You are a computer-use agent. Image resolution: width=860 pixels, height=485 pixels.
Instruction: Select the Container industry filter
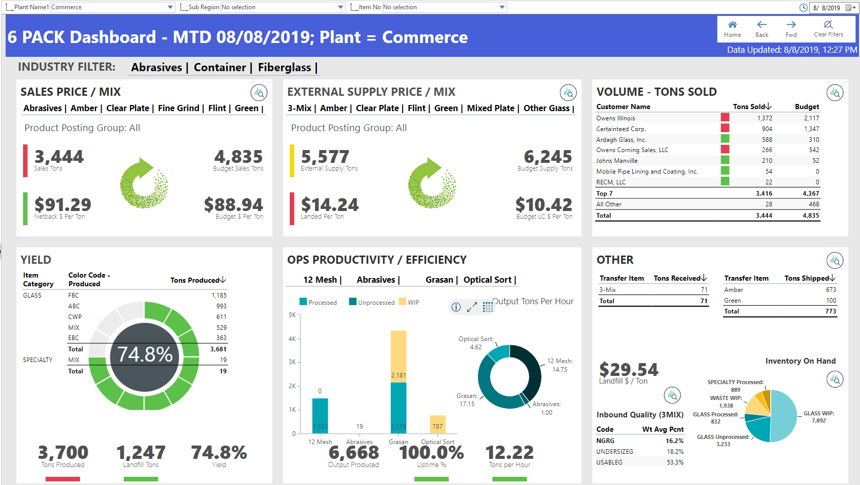click(220, 68)
